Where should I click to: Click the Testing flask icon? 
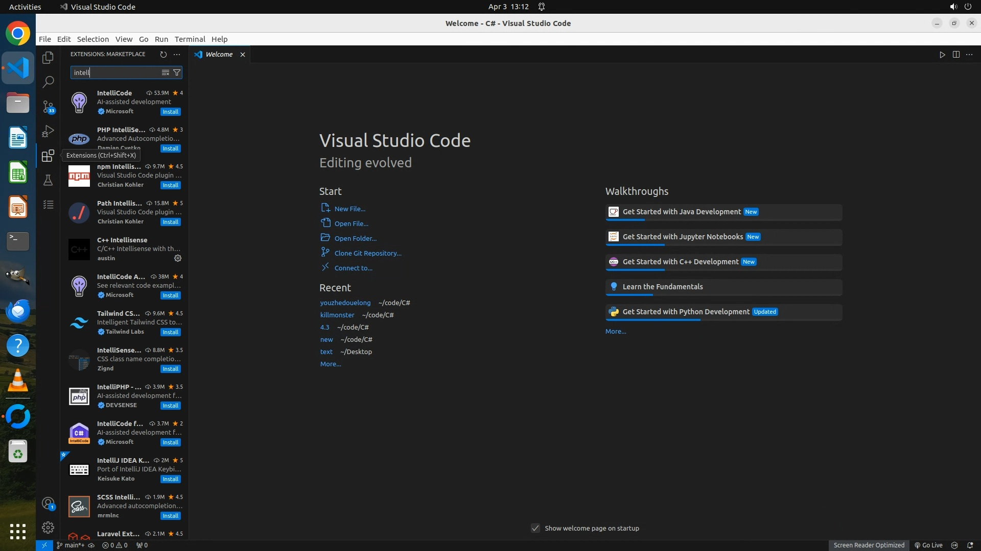48,180
